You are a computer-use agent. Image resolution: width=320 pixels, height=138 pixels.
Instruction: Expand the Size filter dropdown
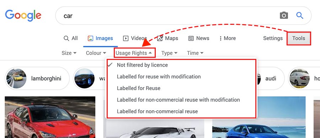tap(69, 53)
